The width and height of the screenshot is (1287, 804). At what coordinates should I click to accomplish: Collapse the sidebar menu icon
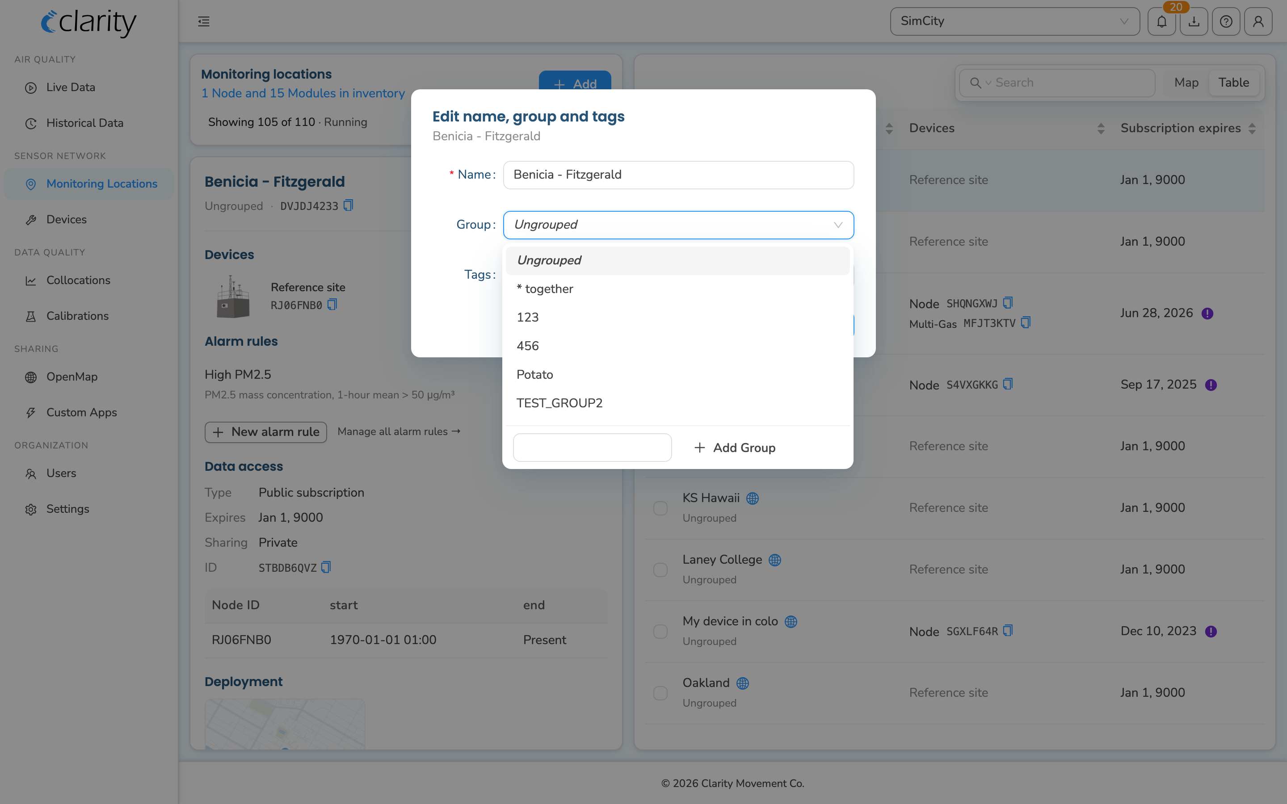coord(204,21)
